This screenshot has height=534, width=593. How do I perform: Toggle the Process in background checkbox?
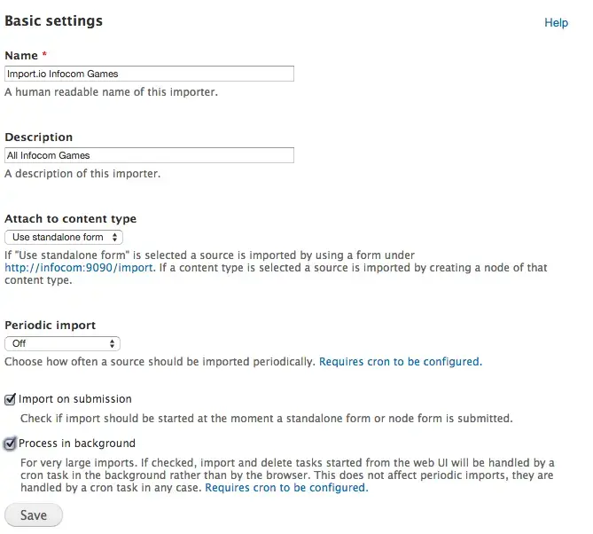click(x=11, y=444)
